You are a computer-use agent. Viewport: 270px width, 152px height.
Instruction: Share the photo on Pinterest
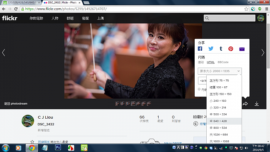(x=231, y=49)
